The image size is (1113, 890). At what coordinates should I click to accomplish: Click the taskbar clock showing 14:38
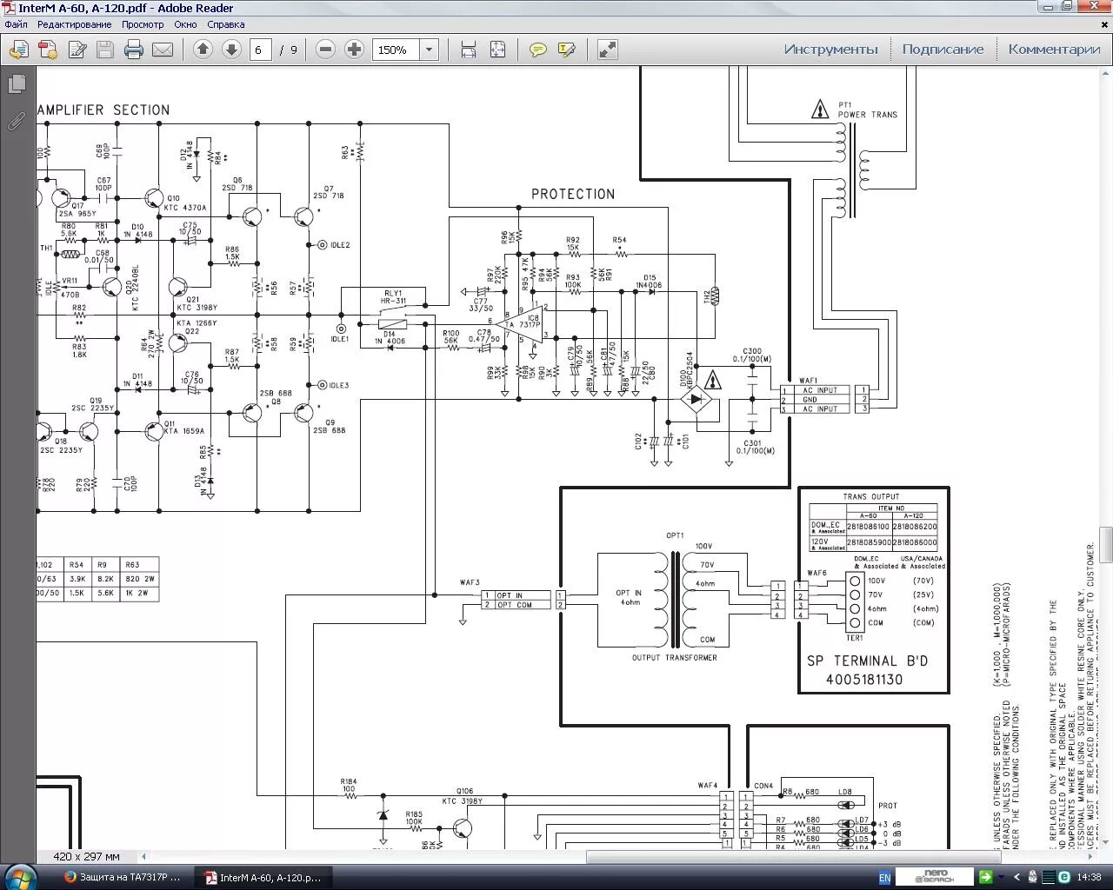pyautogui.click(x=1089, y=878)
